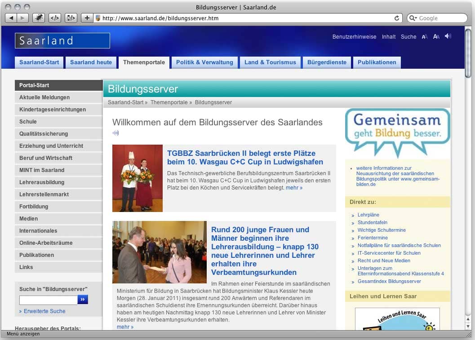Open the Erweiterte Suche link
This screenshot has height=340, width=475.
coord(44,311)
